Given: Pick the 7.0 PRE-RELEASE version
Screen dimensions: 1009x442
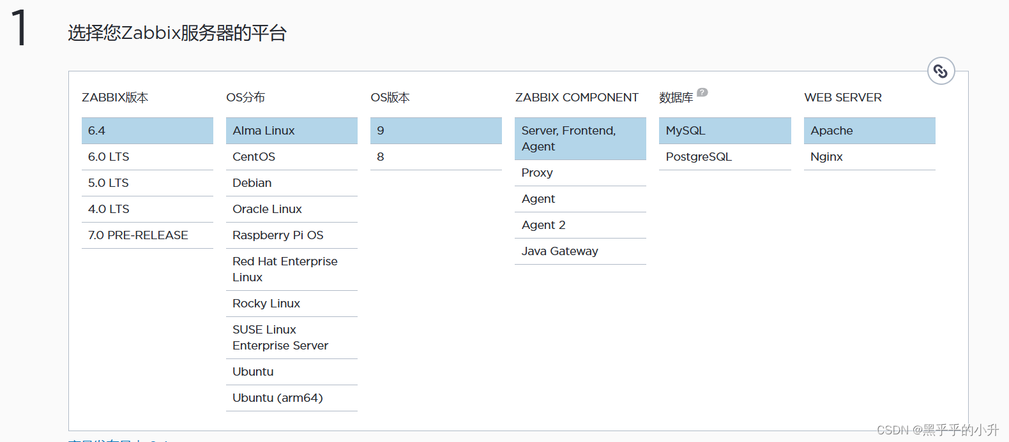Looking at the screenshot, I should coord(148,235).
